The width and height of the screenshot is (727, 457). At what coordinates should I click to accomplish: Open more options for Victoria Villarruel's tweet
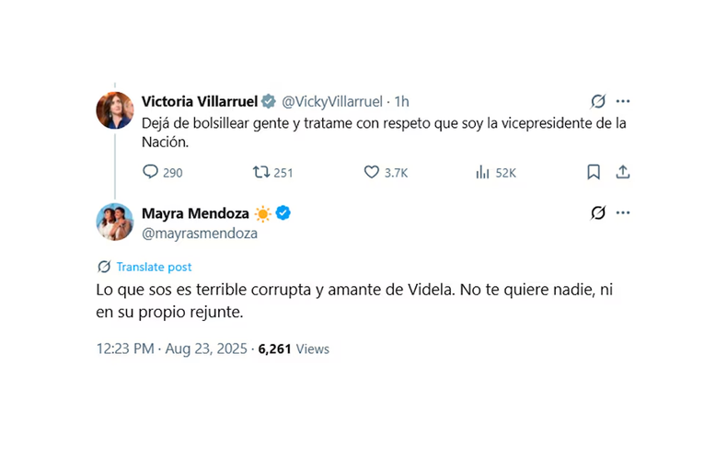[623, 100]
